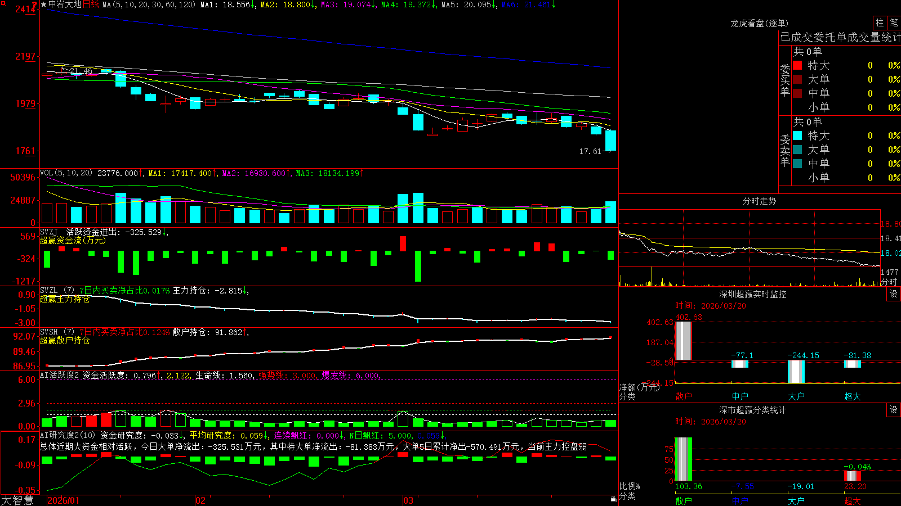Open the SVZJ indicator label

point(49,232)
